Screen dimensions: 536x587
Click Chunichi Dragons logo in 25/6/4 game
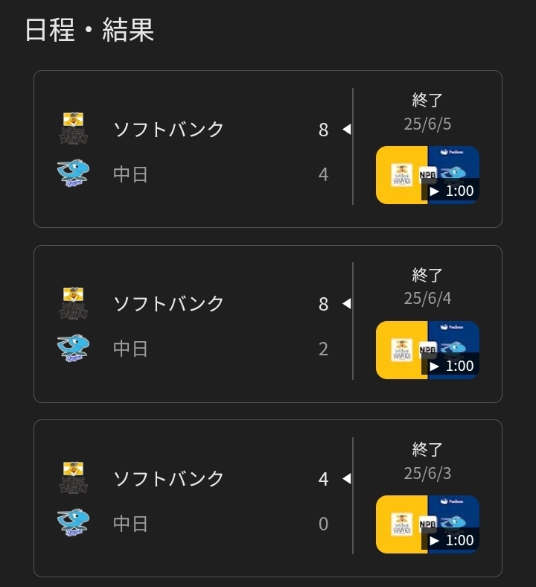(x=73, y=348)
